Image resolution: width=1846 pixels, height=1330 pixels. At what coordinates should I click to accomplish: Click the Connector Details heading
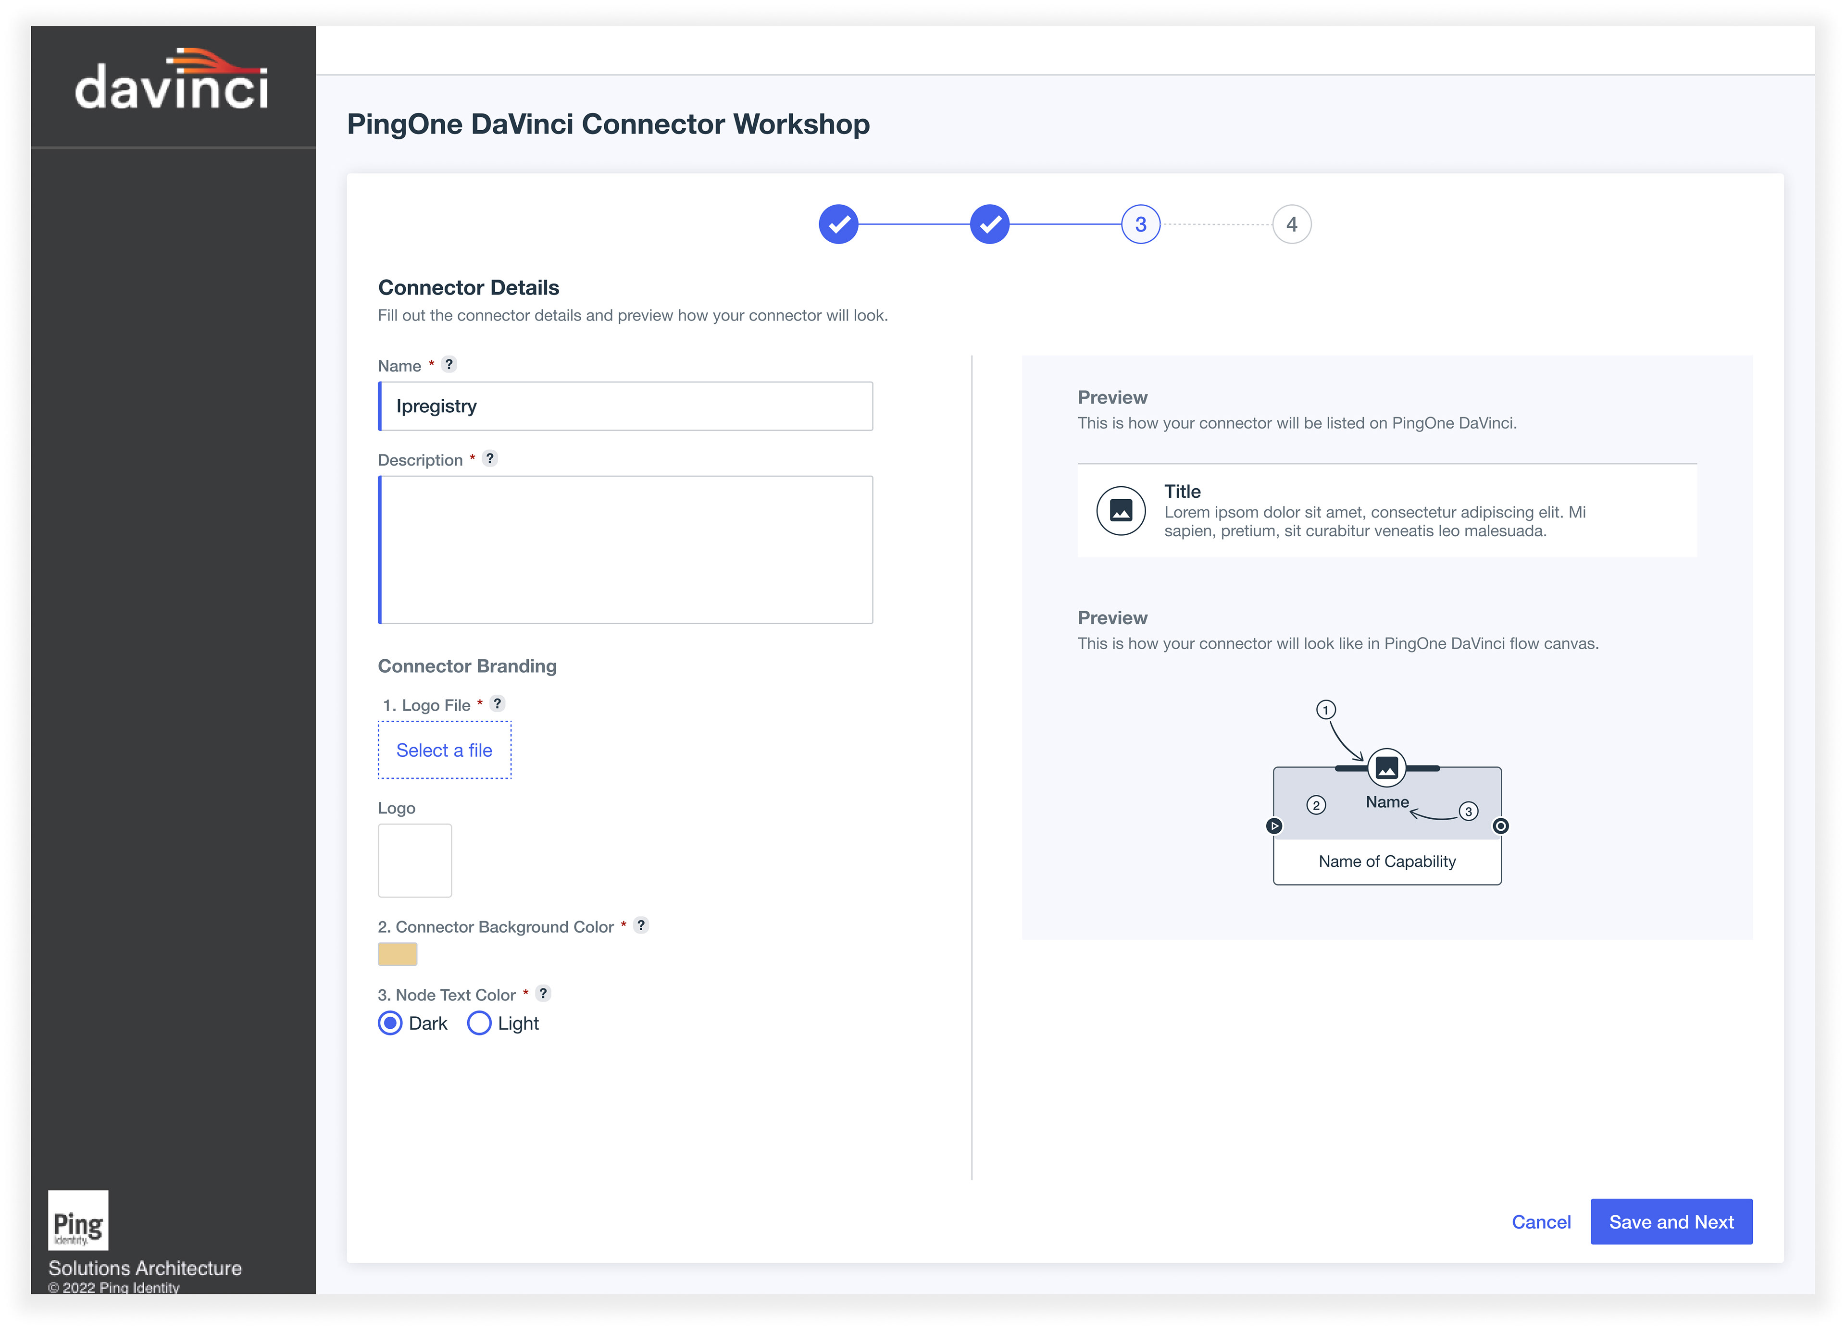(x=469, y=287)
